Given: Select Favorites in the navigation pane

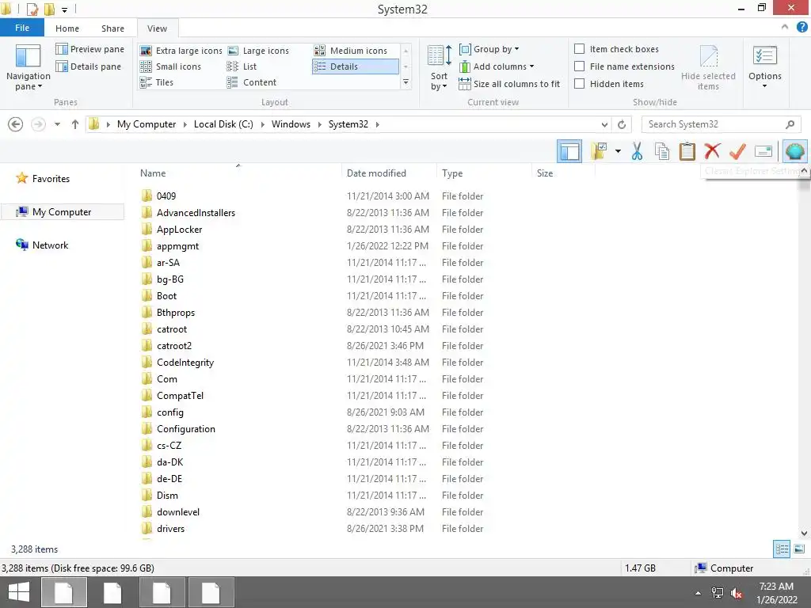Looking at the screenshot, I should pyautogui.click(x=51, y=179).
